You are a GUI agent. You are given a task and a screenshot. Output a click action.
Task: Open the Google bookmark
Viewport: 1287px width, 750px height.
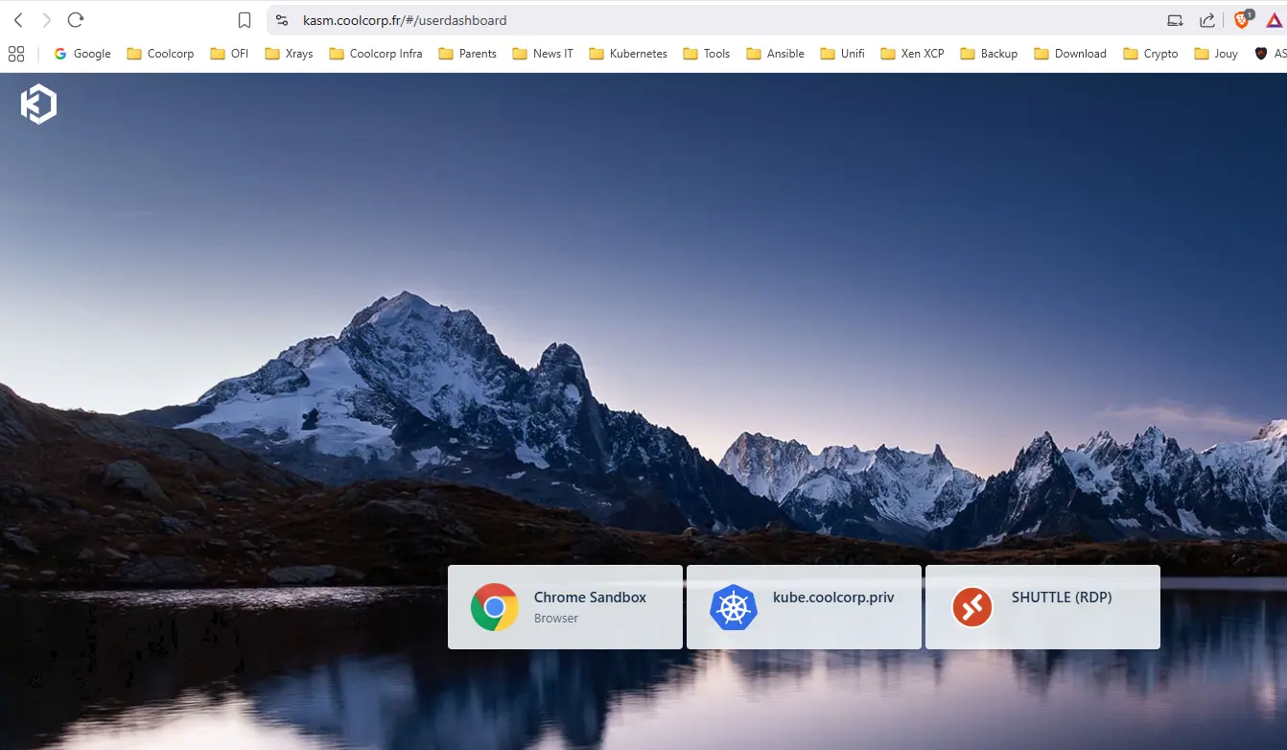[x=82, y=54]
